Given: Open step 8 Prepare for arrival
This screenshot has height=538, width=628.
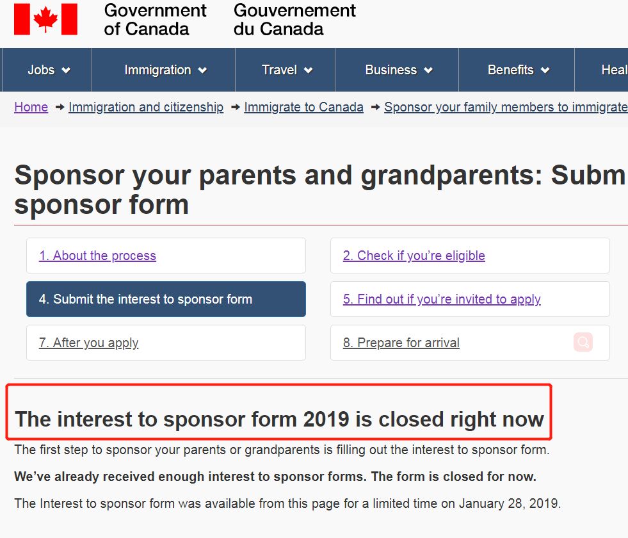Looking at the screenshot, I should pos(401,343).
